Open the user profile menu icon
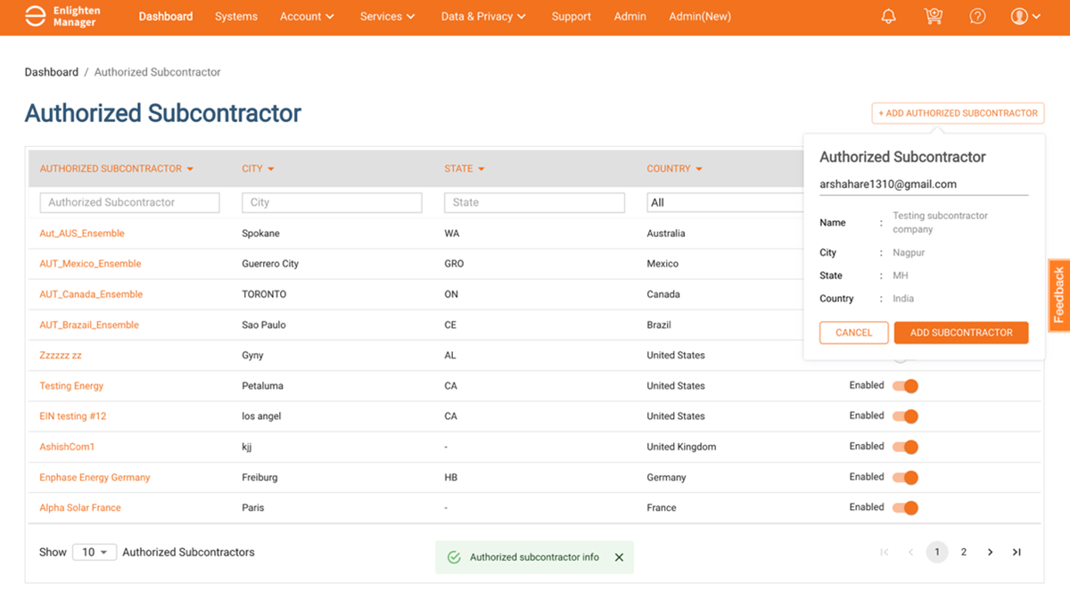Viewport: 1070px width, 591px height. tap(1025, 16)
